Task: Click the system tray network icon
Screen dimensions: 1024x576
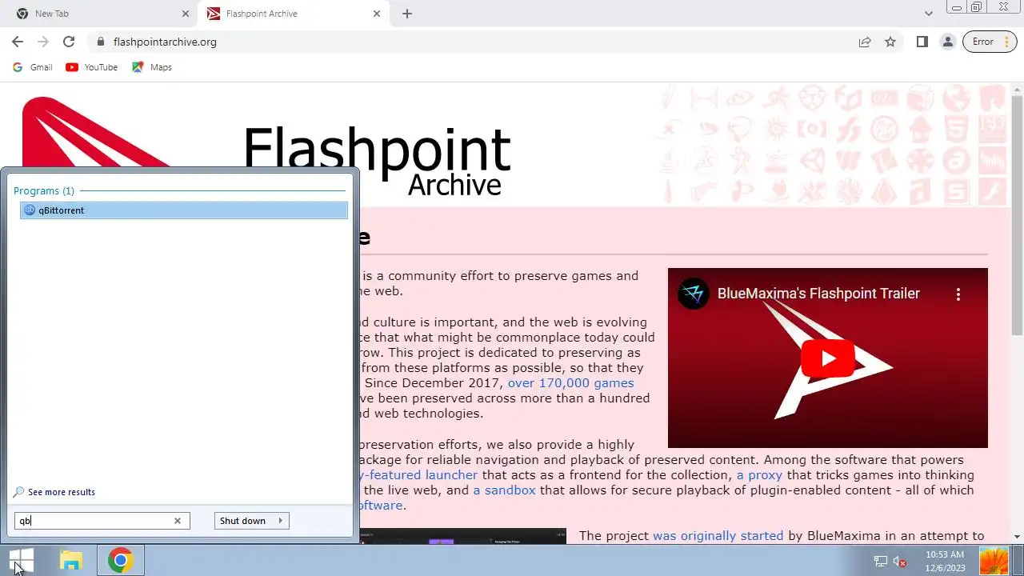Action: [x=881, y=562]
